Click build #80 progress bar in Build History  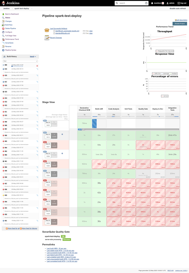[17, 66]
